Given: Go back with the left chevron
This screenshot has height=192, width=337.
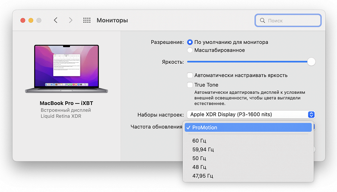Looking at the screenshot, I should pyautogui.click(x=56, y=20).
